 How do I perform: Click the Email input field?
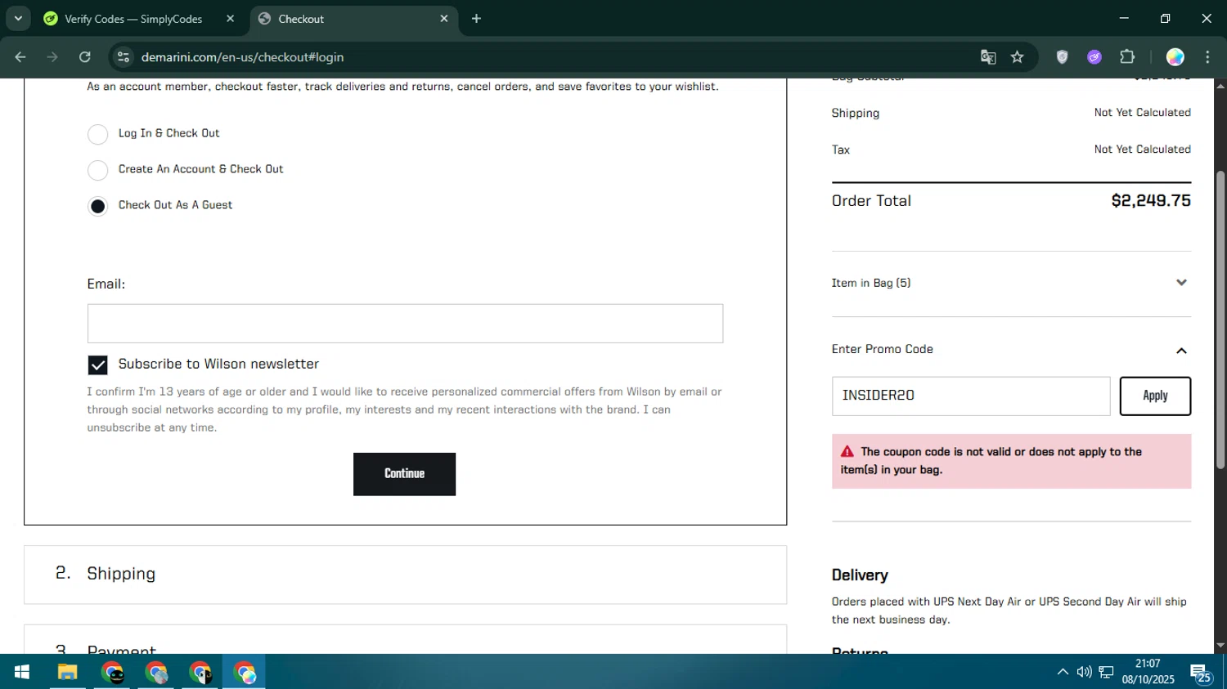[405, 324]
